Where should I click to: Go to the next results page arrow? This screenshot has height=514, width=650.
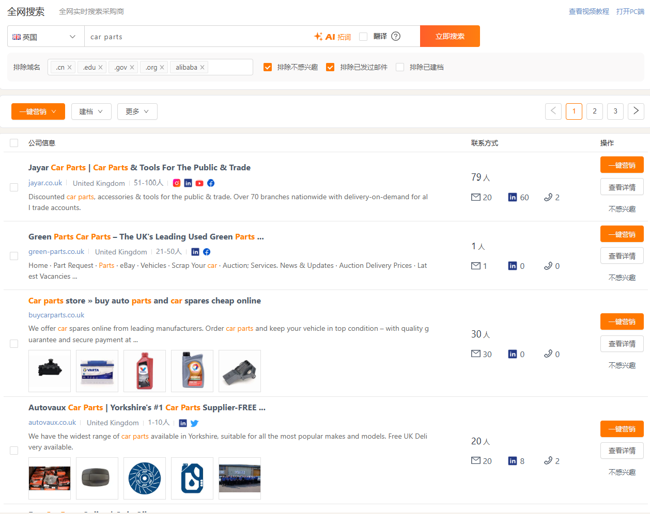pos(636,111)
